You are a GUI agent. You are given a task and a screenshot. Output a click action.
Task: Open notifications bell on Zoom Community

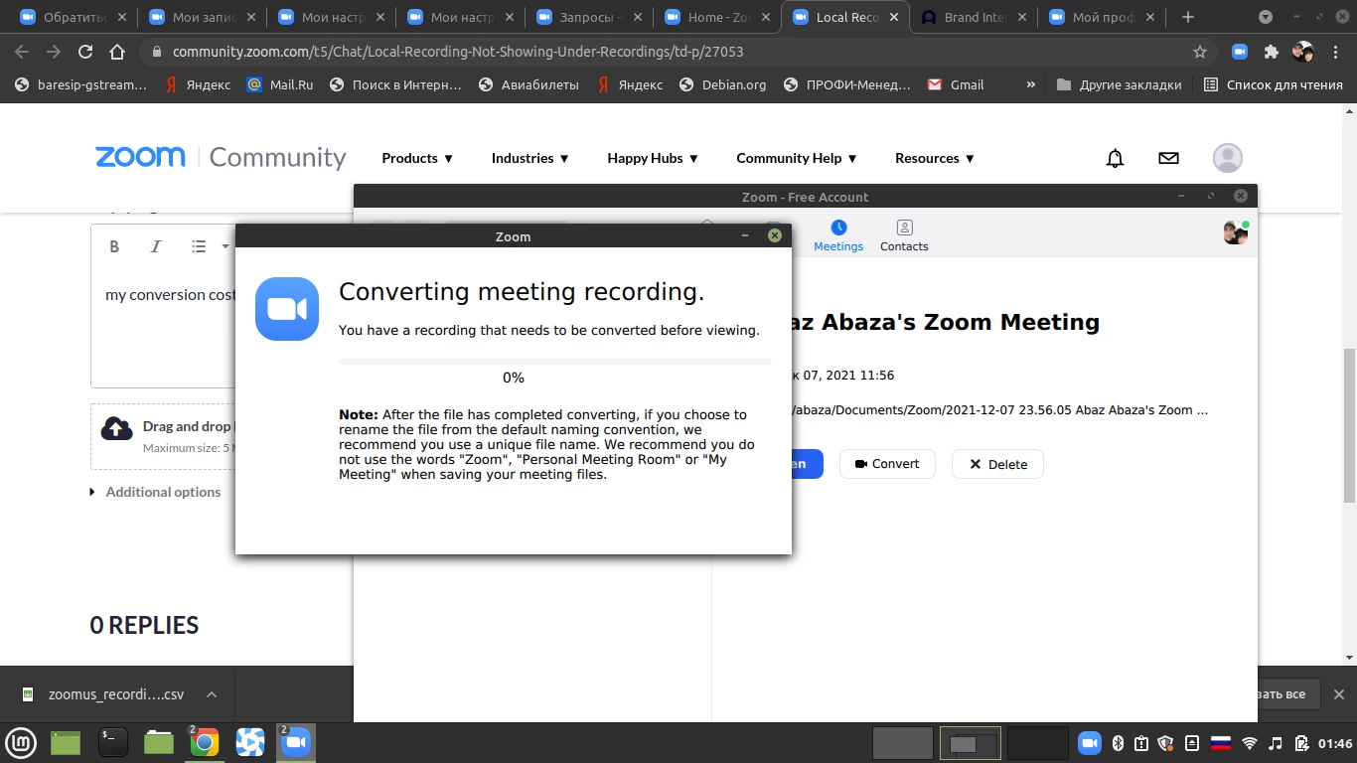point(1116,158)
